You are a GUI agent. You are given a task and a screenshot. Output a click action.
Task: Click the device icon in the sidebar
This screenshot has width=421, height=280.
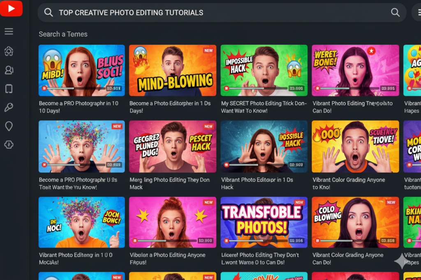tap(9, 89)
